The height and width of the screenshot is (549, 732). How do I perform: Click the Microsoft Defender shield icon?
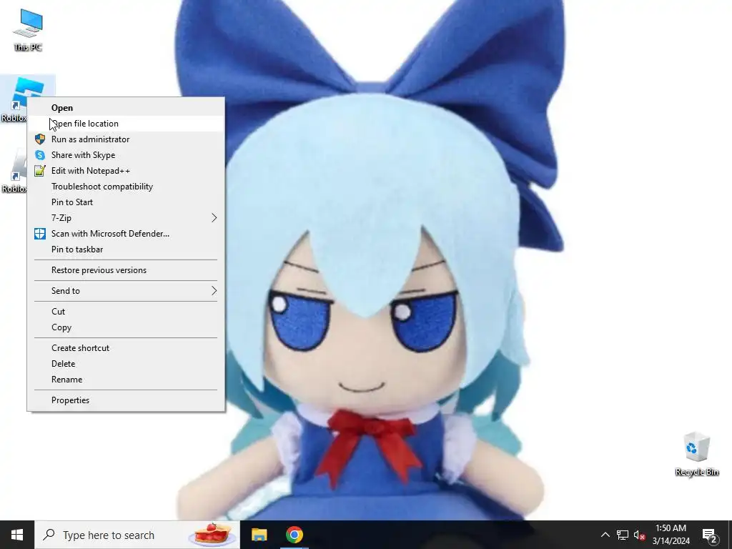pos(40,234)
